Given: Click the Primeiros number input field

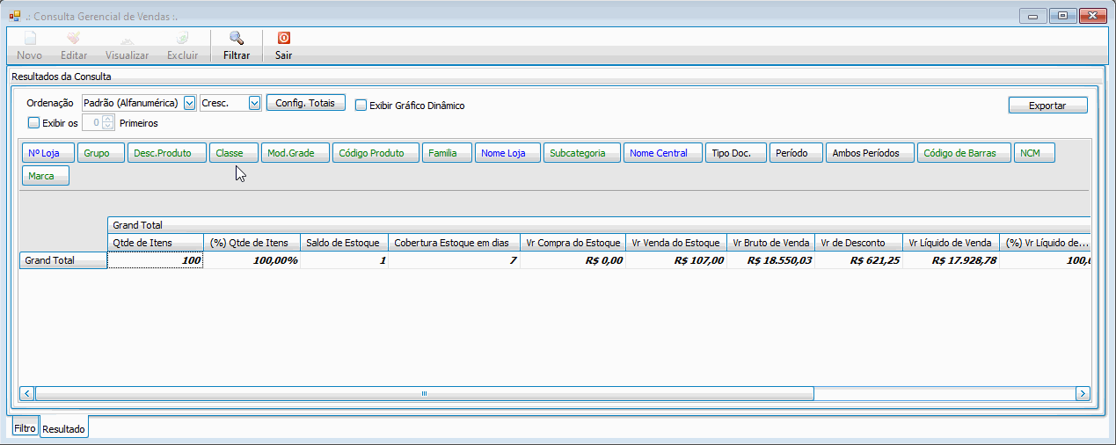Looking at the screenshot, I should (x=92, y=123).
